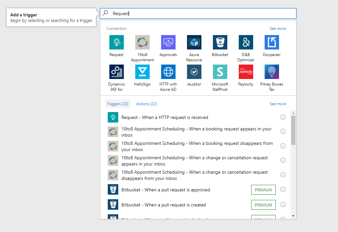Click See more next to Connectors
The width and height of the screenshot is (338, 232).
point(278,29)
